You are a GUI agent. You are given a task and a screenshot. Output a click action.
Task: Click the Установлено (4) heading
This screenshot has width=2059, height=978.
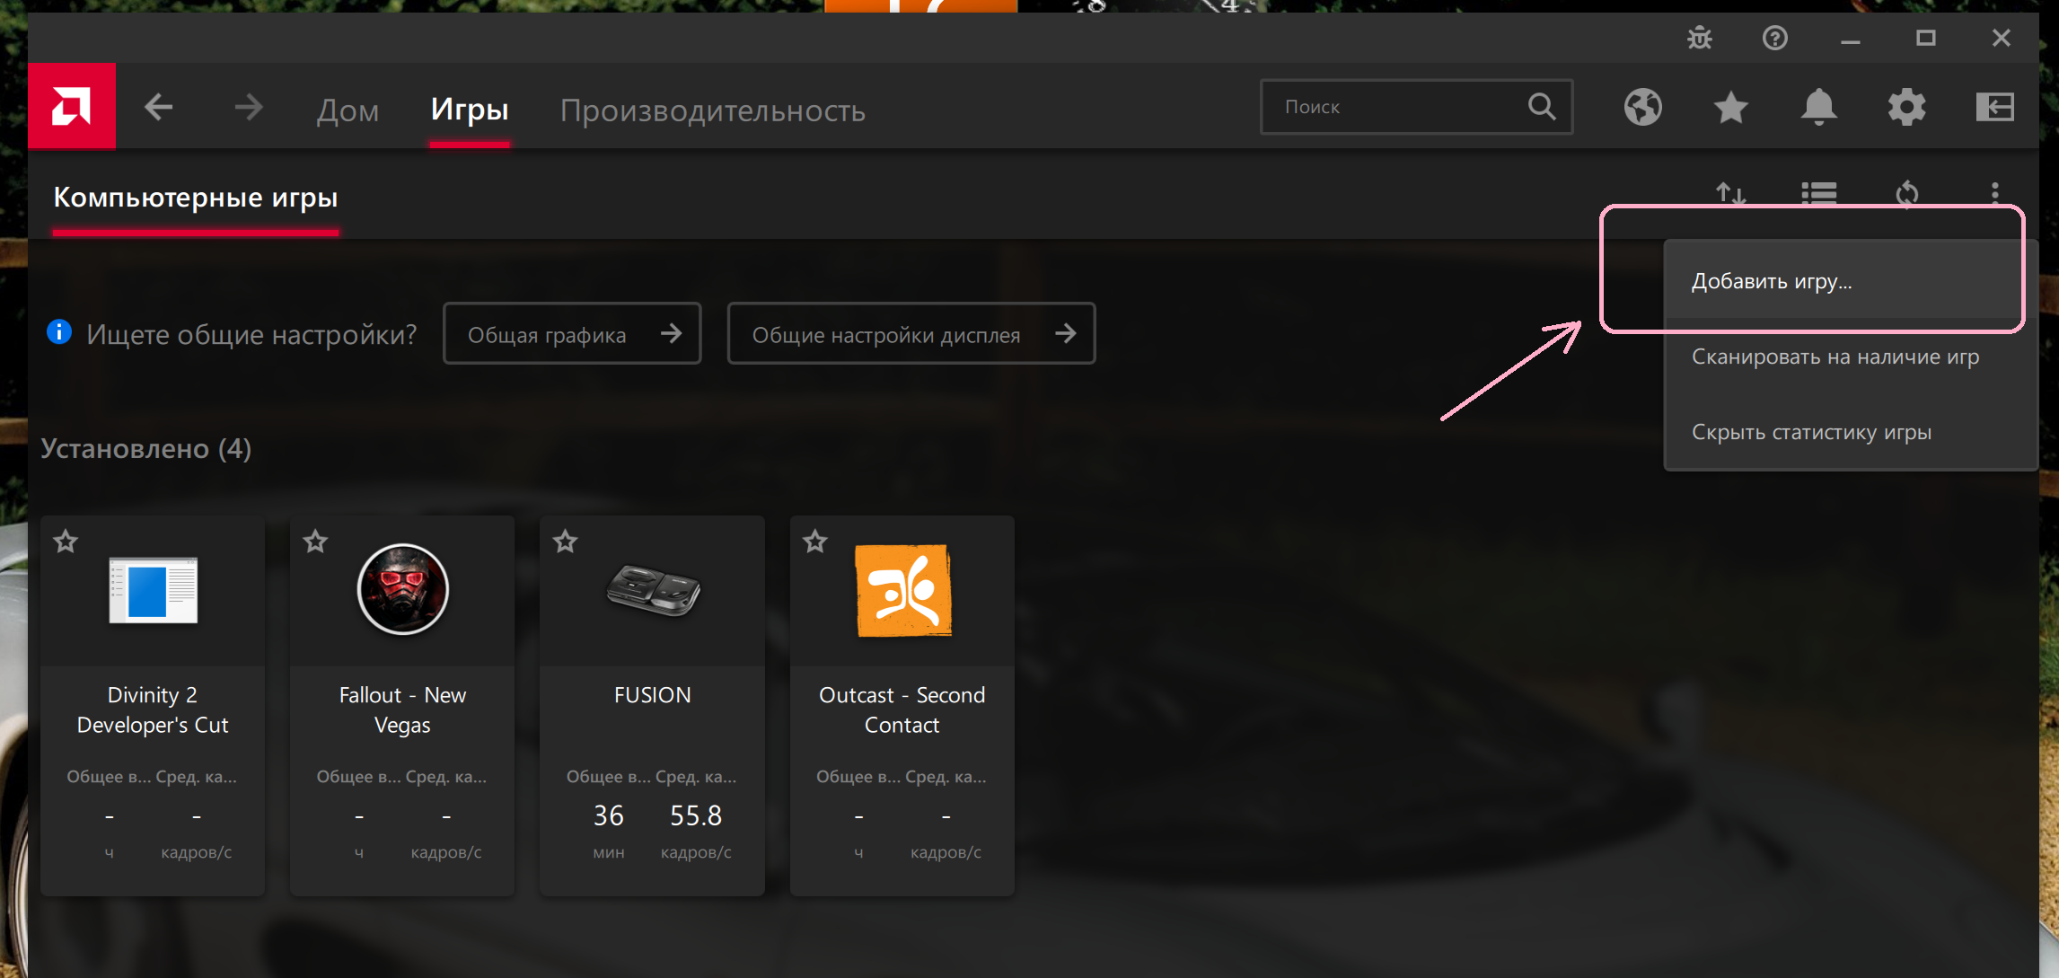146,448
